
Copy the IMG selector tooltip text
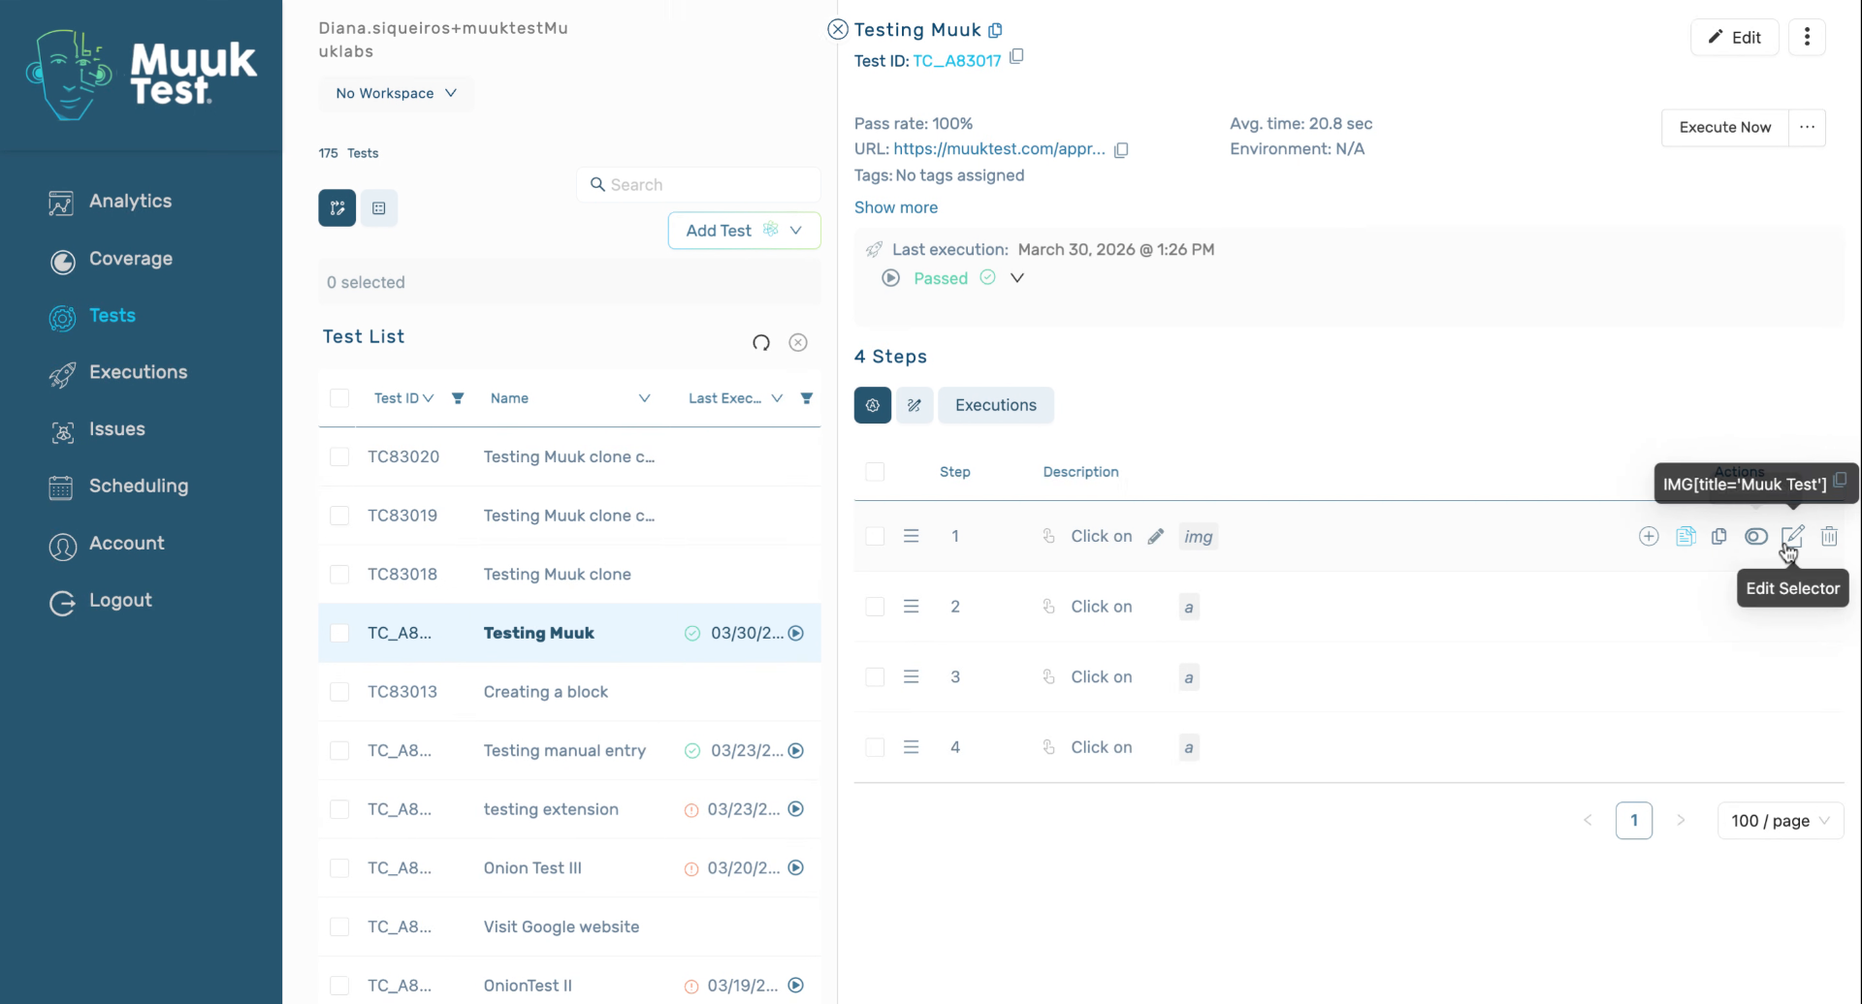pos(1840,481)
